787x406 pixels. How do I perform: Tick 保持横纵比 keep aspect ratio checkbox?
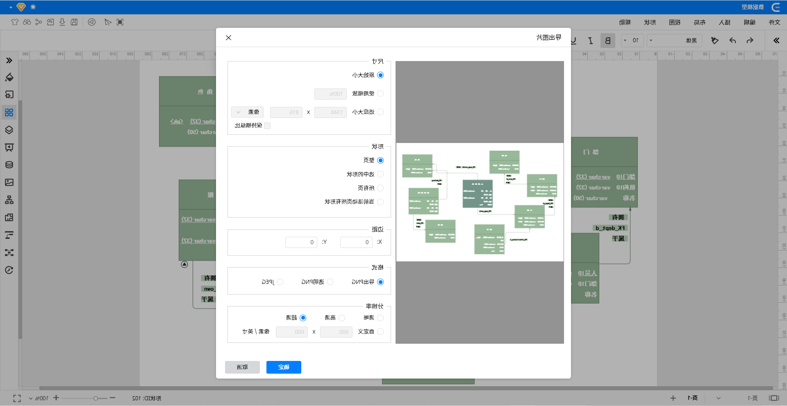point(267,126)
